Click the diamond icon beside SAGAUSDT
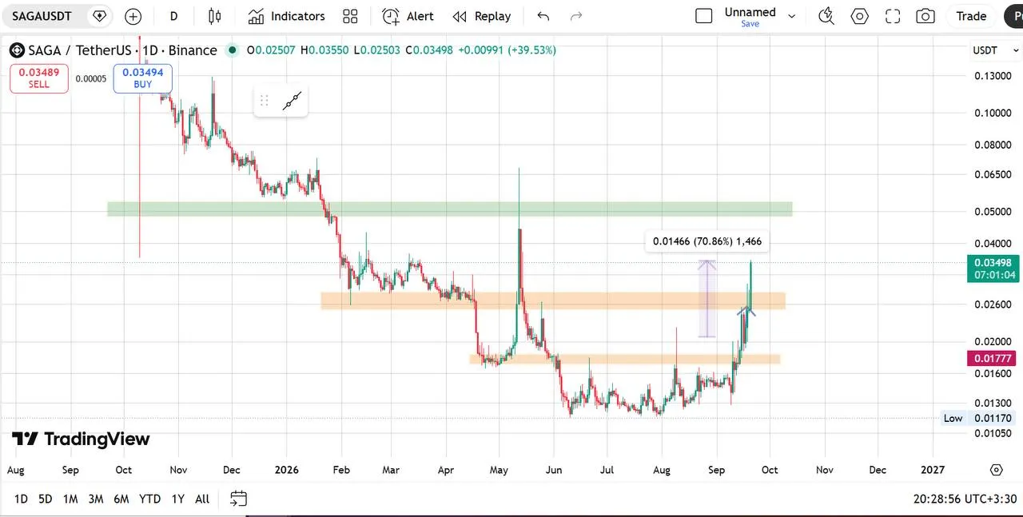Image resolution: width=1023 pixels, height=517 pixels. click(99, 16)
